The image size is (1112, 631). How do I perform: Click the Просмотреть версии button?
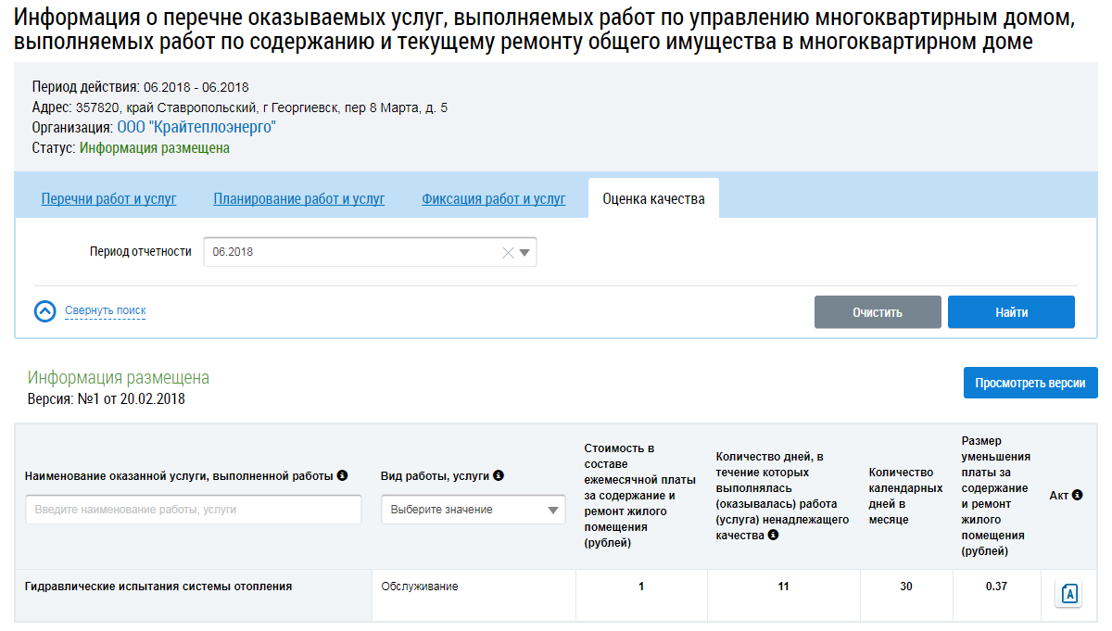1030,383
